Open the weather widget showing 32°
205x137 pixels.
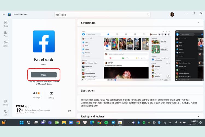pyautogui.click(x=4, y=122)
